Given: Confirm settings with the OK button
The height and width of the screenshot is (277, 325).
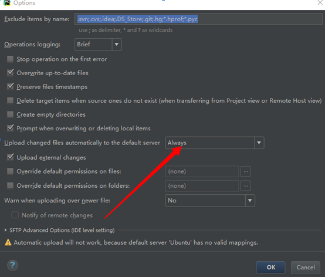Looking at the screenshot, I should point(270,267).
